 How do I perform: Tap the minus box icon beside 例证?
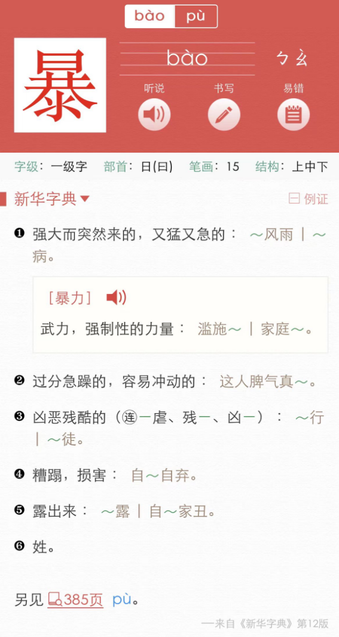coord(294,199)
